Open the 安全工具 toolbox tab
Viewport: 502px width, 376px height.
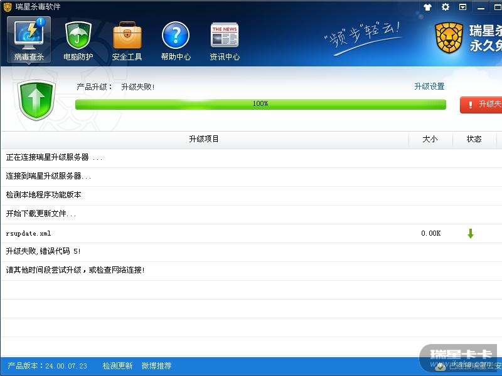(x=127, y=40)
